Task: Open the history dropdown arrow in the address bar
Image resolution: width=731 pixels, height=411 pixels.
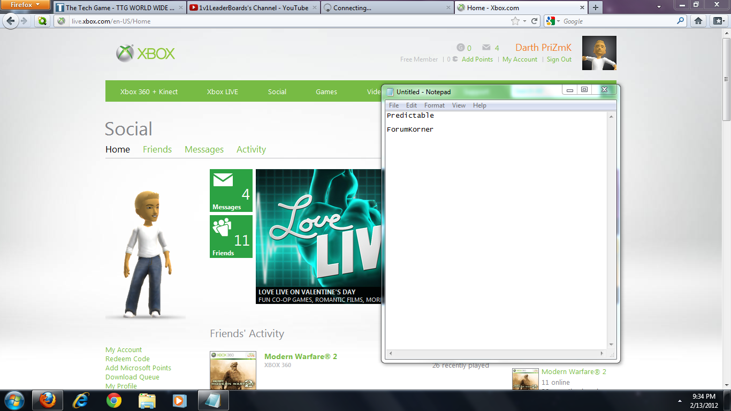Action: [x=525, y=21]
